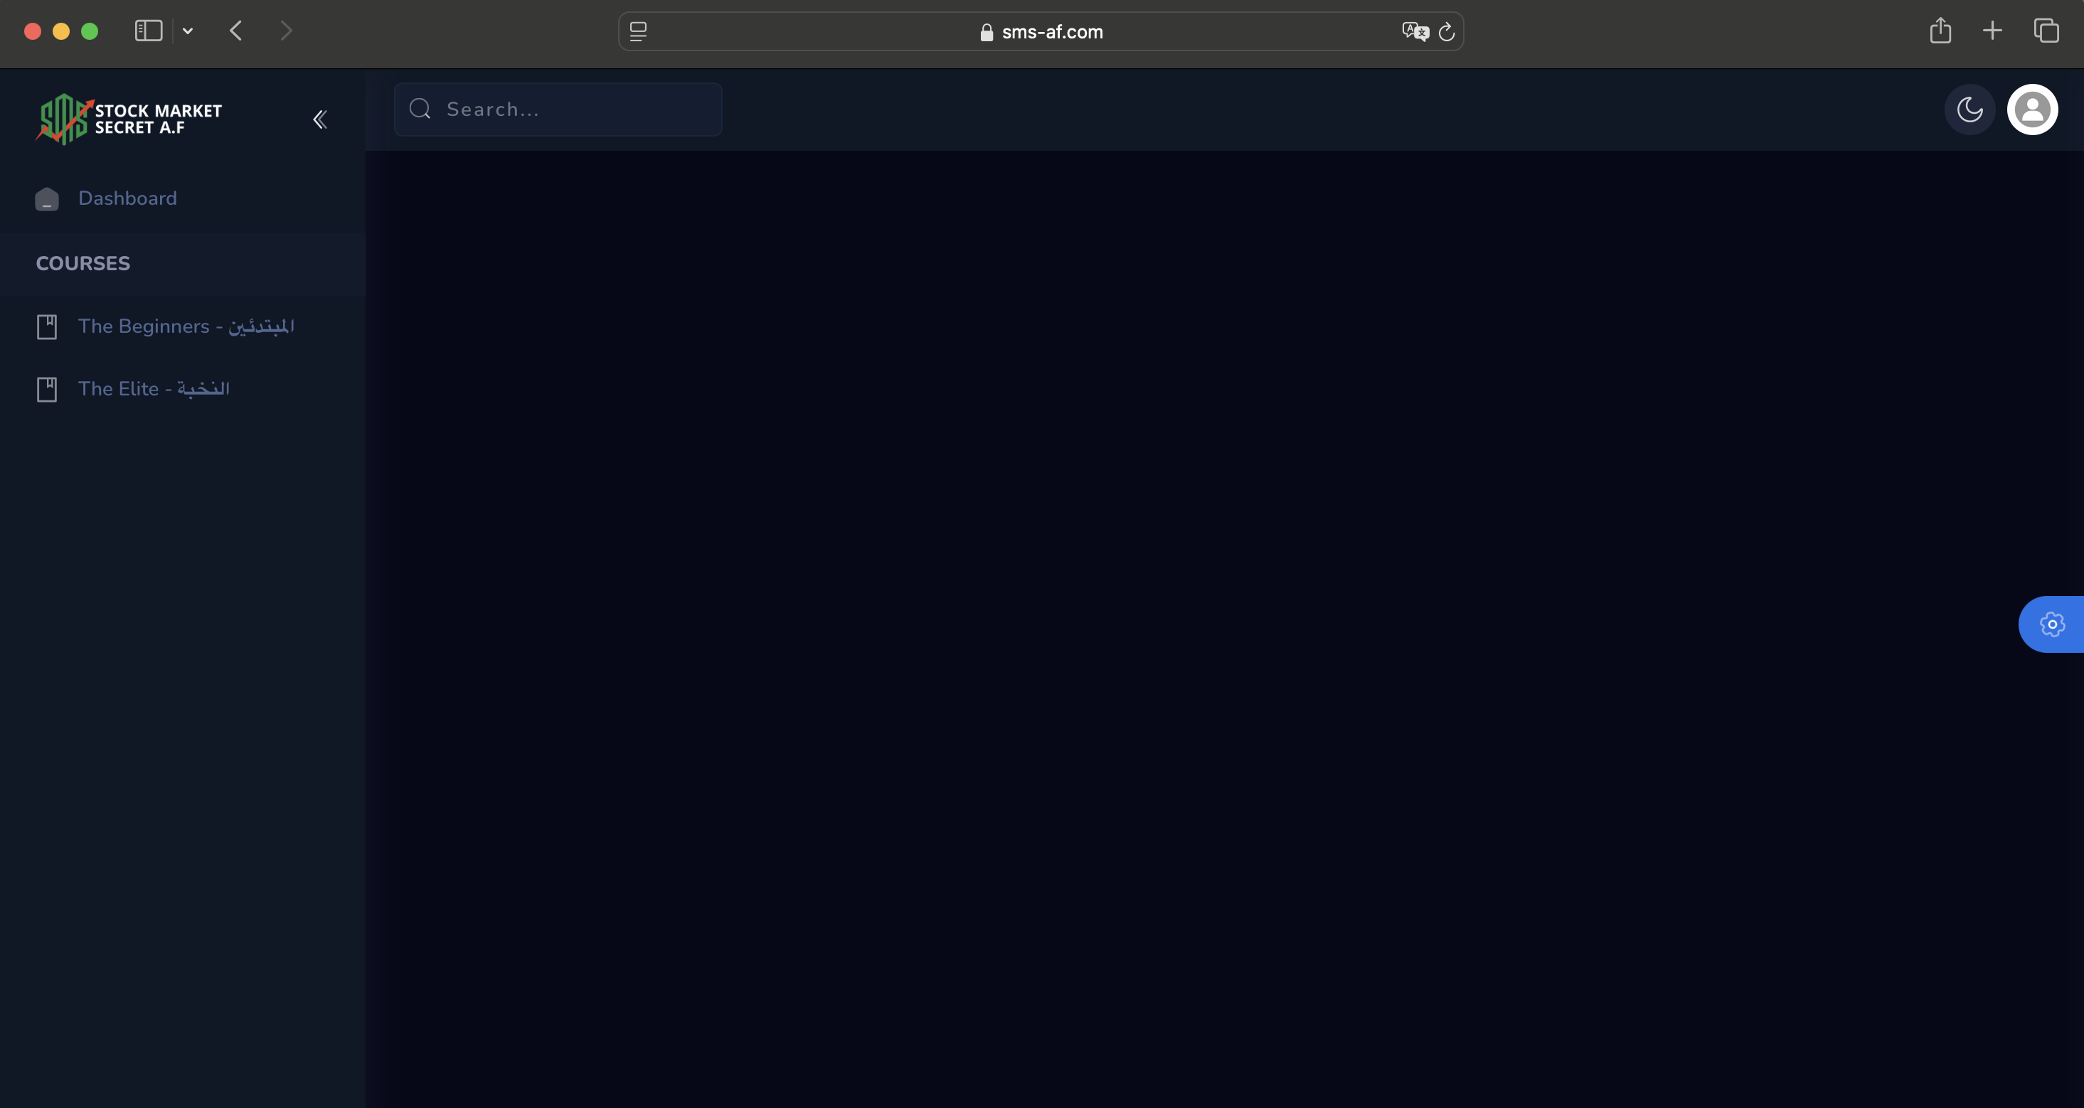This screenshot has height=1108, width=2084.
Task: Toggle the dark mode moon button
Action: (x=1969, y=109)
